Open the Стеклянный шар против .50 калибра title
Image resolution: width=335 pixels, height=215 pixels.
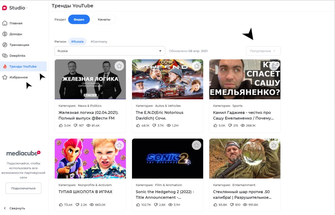[x=242, y=194]
